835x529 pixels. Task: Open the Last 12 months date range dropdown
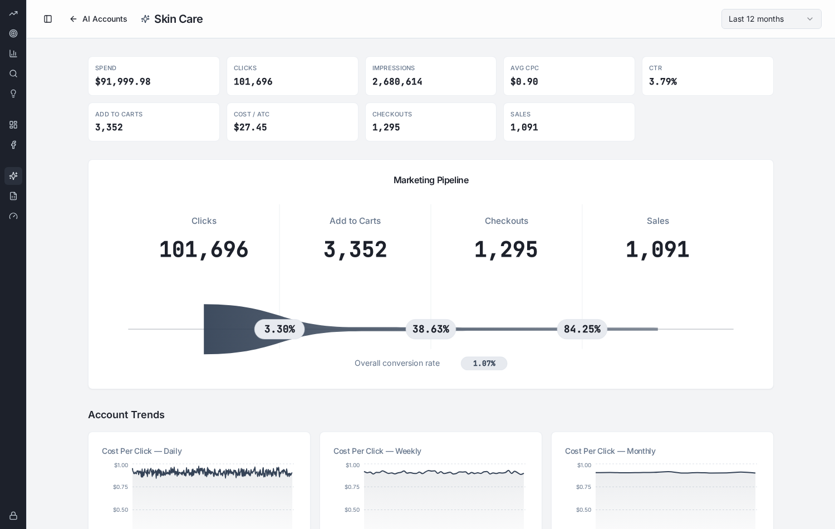[772, 19]
